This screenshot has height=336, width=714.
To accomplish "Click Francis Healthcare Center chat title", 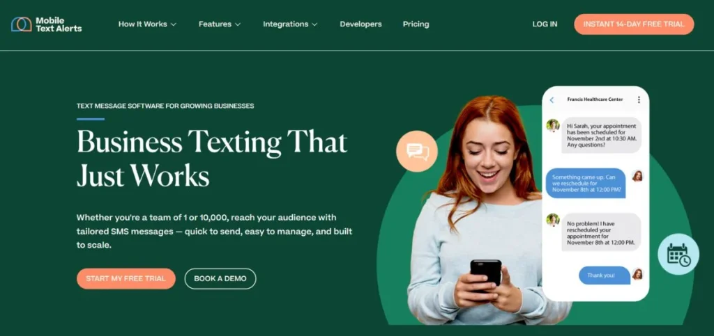I will tap(595, 99).
